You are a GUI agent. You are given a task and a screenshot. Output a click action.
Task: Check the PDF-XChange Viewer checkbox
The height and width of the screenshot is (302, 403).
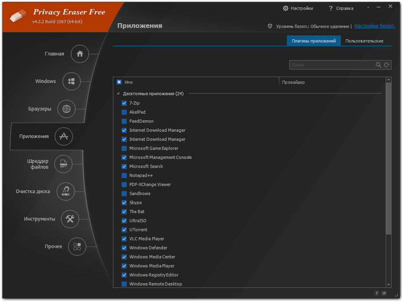[x=124, y=185]
